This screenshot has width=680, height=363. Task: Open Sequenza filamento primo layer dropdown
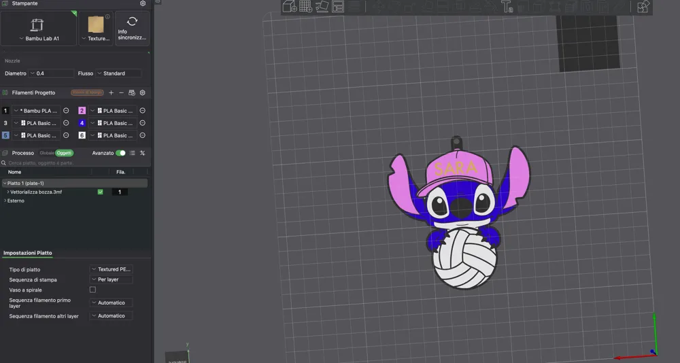(111, 302)
